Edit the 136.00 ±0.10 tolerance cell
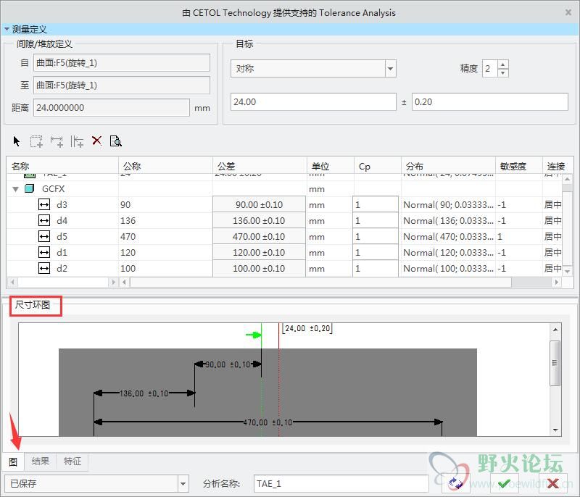The image size is (580, 497). coord(259,220)
